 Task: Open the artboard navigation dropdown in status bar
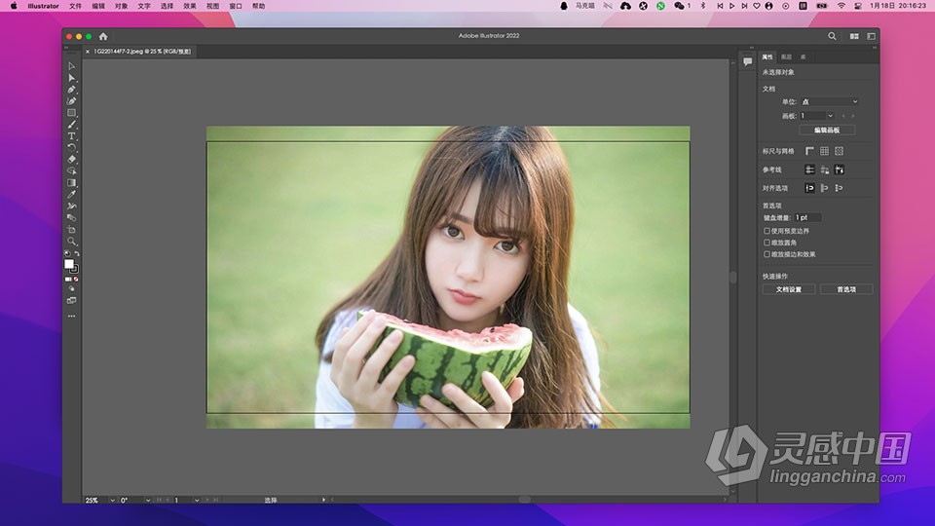click(x=196, y=501)
